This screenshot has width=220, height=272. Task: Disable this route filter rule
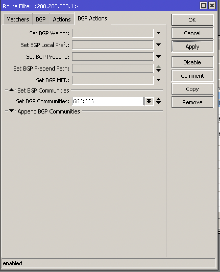(192, 62)
